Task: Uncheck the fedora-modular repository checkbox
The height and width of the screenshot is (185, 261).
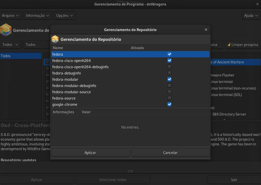Action: click(169, 79)
